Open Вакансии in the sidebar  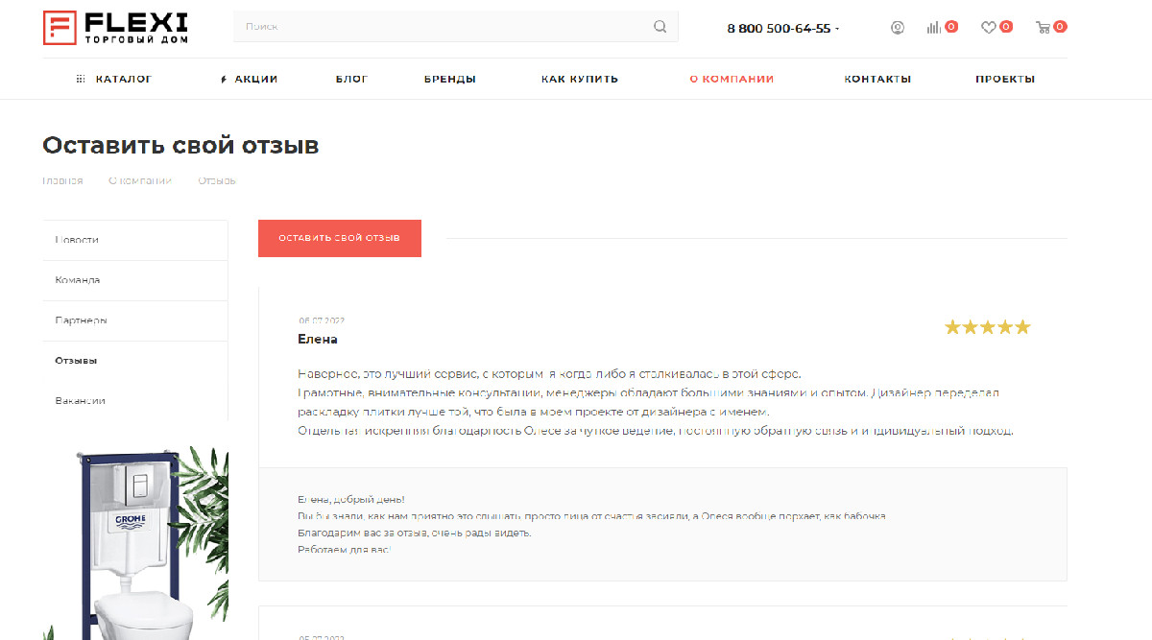(x=135, y=400)
